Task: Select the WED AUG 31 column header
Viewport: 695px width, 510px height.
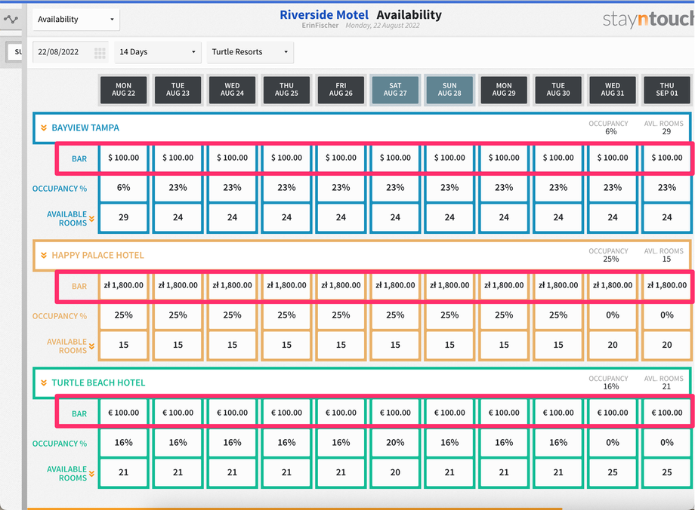Action: pyautogui.click(x=613, y=90)
